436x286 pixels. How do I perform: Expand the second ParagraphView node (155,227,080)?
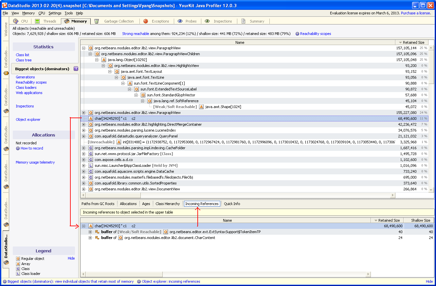click(84, 113)
